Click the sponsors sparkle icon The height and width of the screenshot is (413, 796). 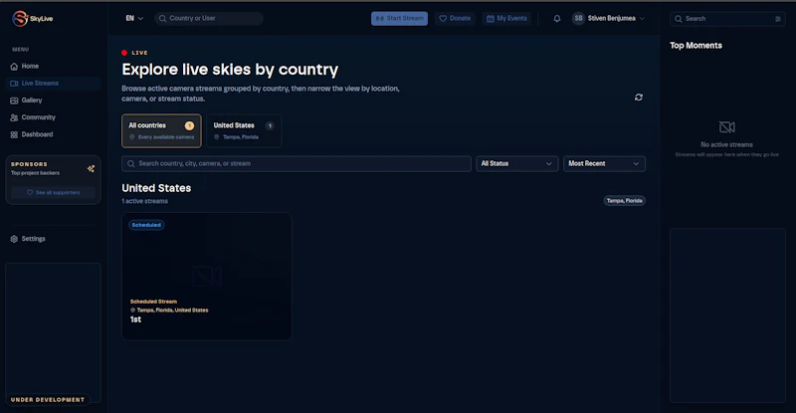click(91, 168)
